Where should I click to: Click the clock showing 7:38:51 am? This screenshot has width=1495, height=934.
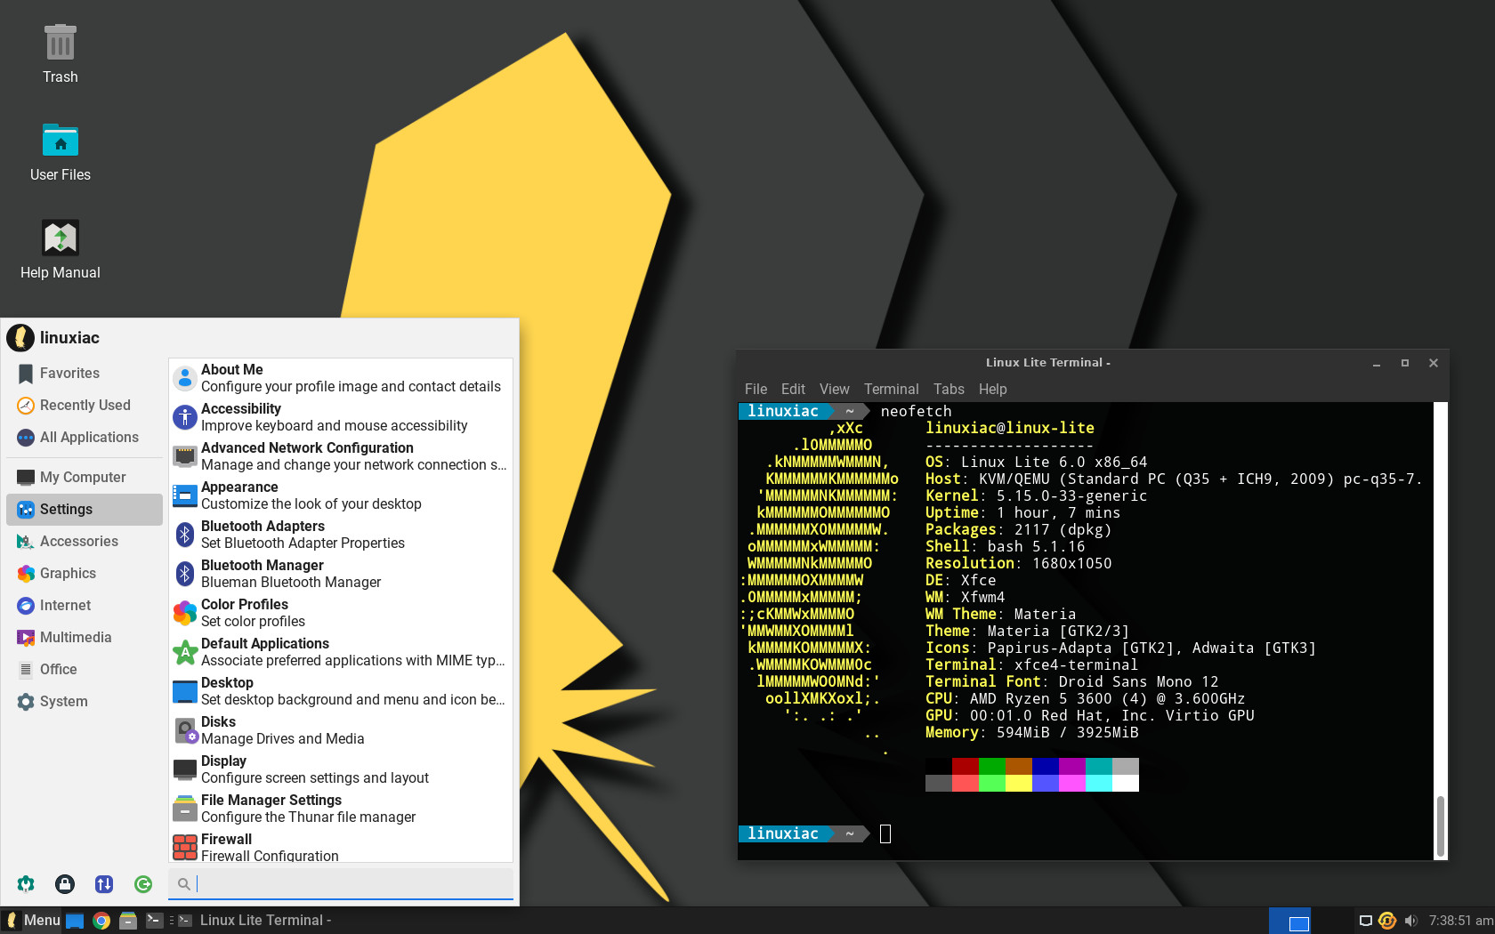(x=1460, y=921)
